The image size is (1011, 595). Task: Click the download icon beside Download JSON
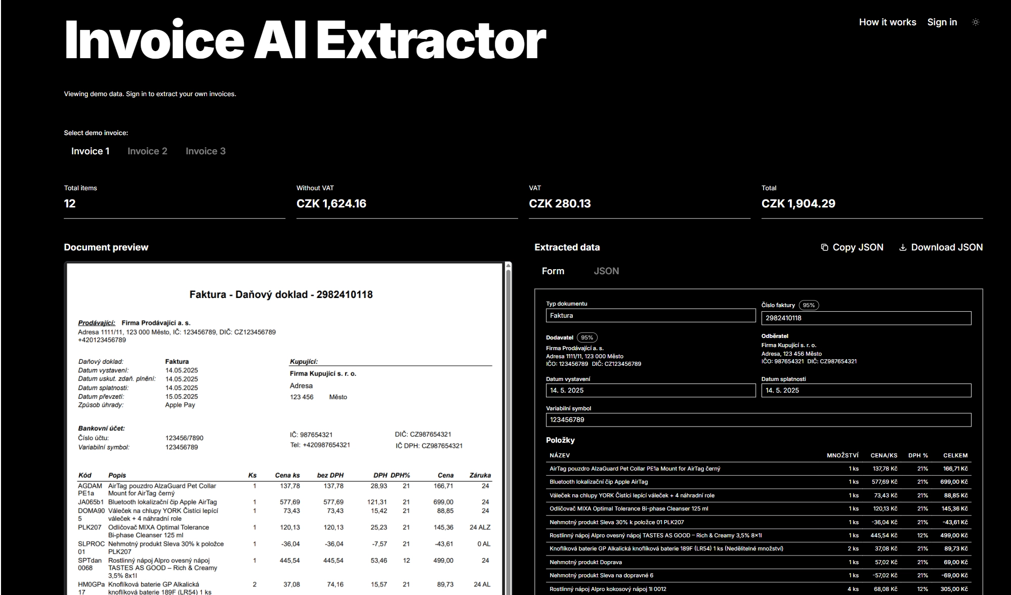tap(903, 247)
